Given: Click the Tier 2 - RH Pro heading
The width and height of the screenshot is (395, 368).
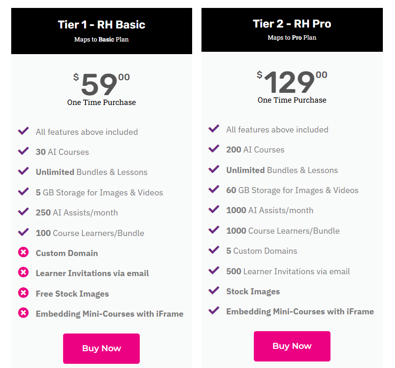Looking at the screenshot, I should coord(292,24).
